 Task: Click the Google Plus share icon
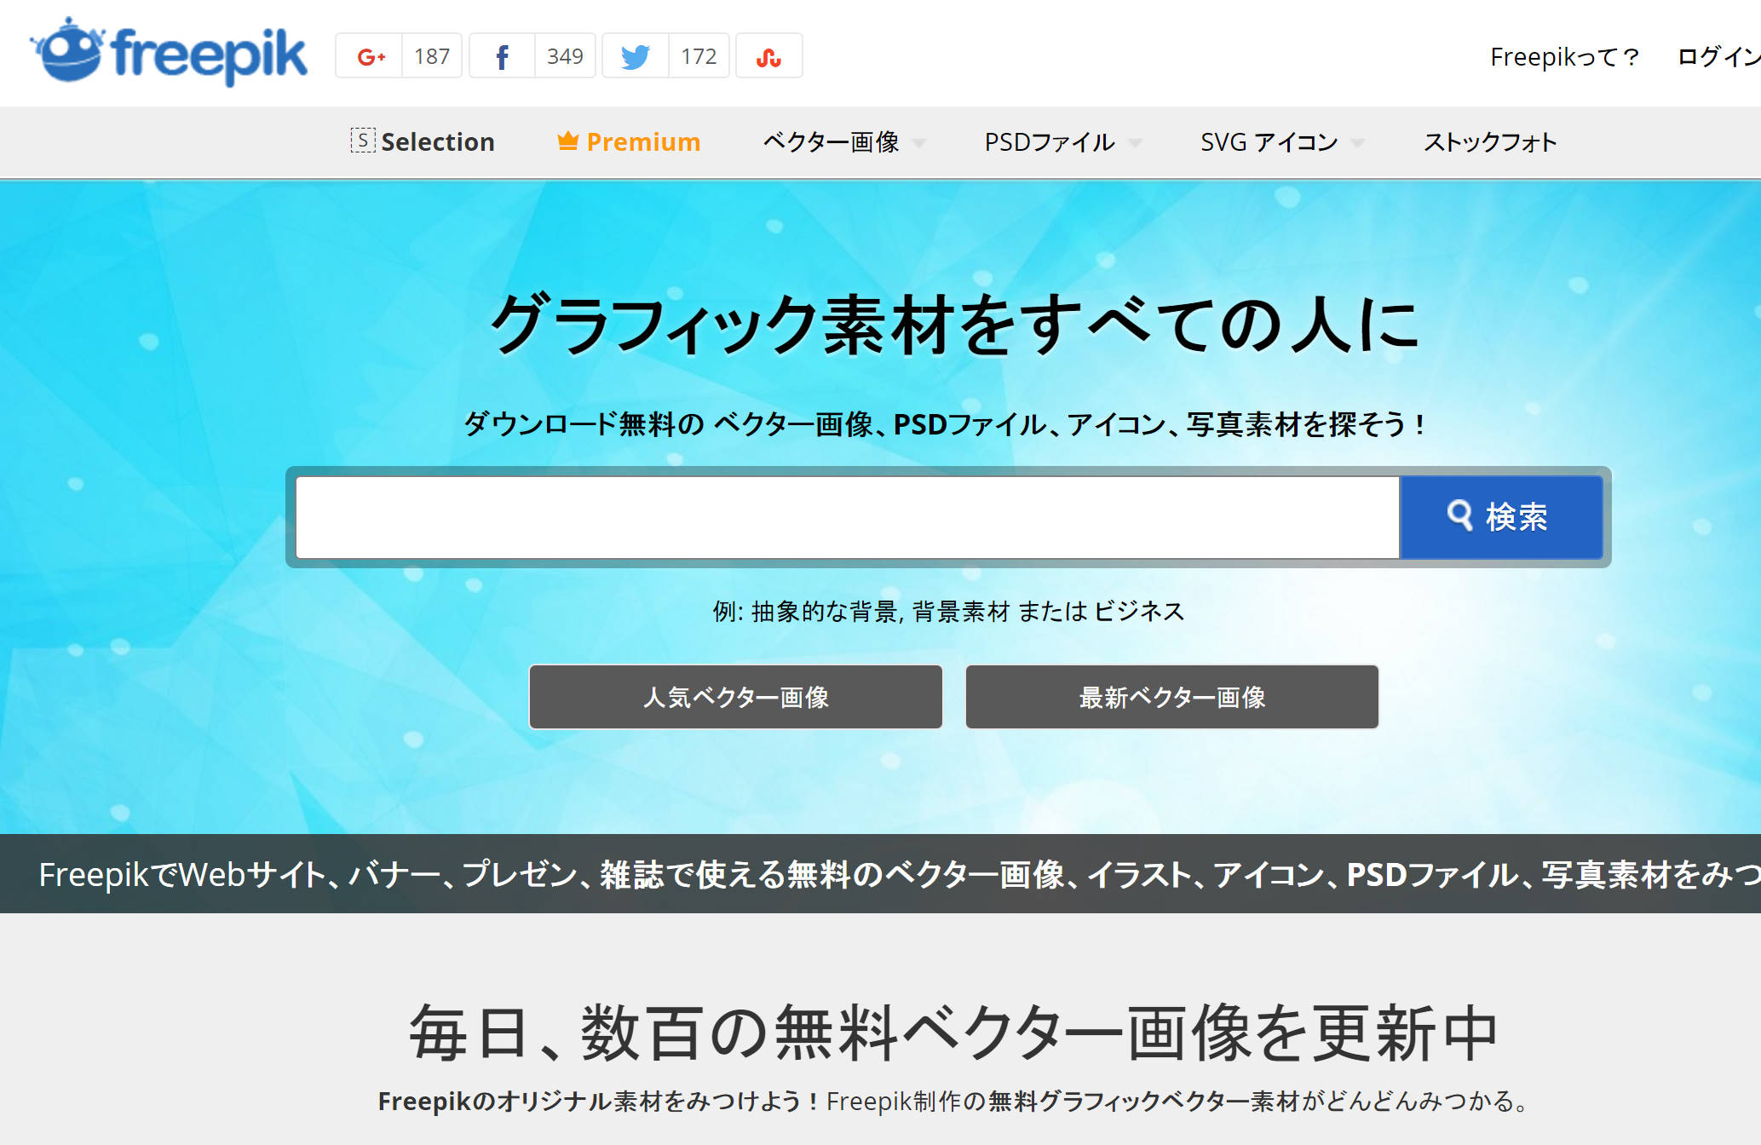(370, 57)
